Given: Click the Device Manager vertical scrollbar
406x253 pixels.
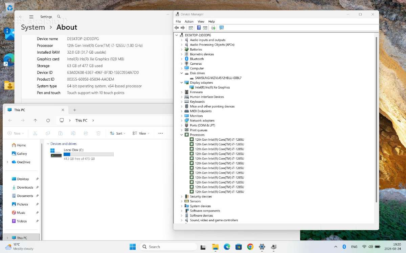Looking at the screenshot, I should pyautogui.click(x=377, y=120).
